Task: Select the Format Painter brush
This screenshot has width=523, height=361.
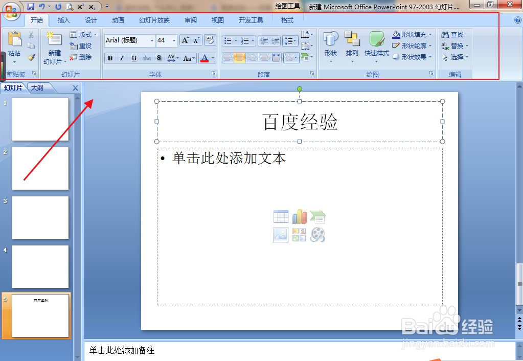Action: coord(31,57)
